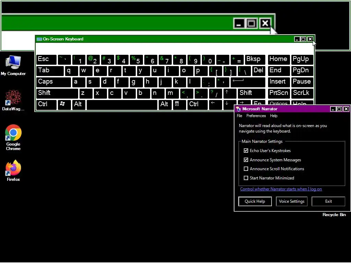
Task: Click the q key
Action: (71, 71)
